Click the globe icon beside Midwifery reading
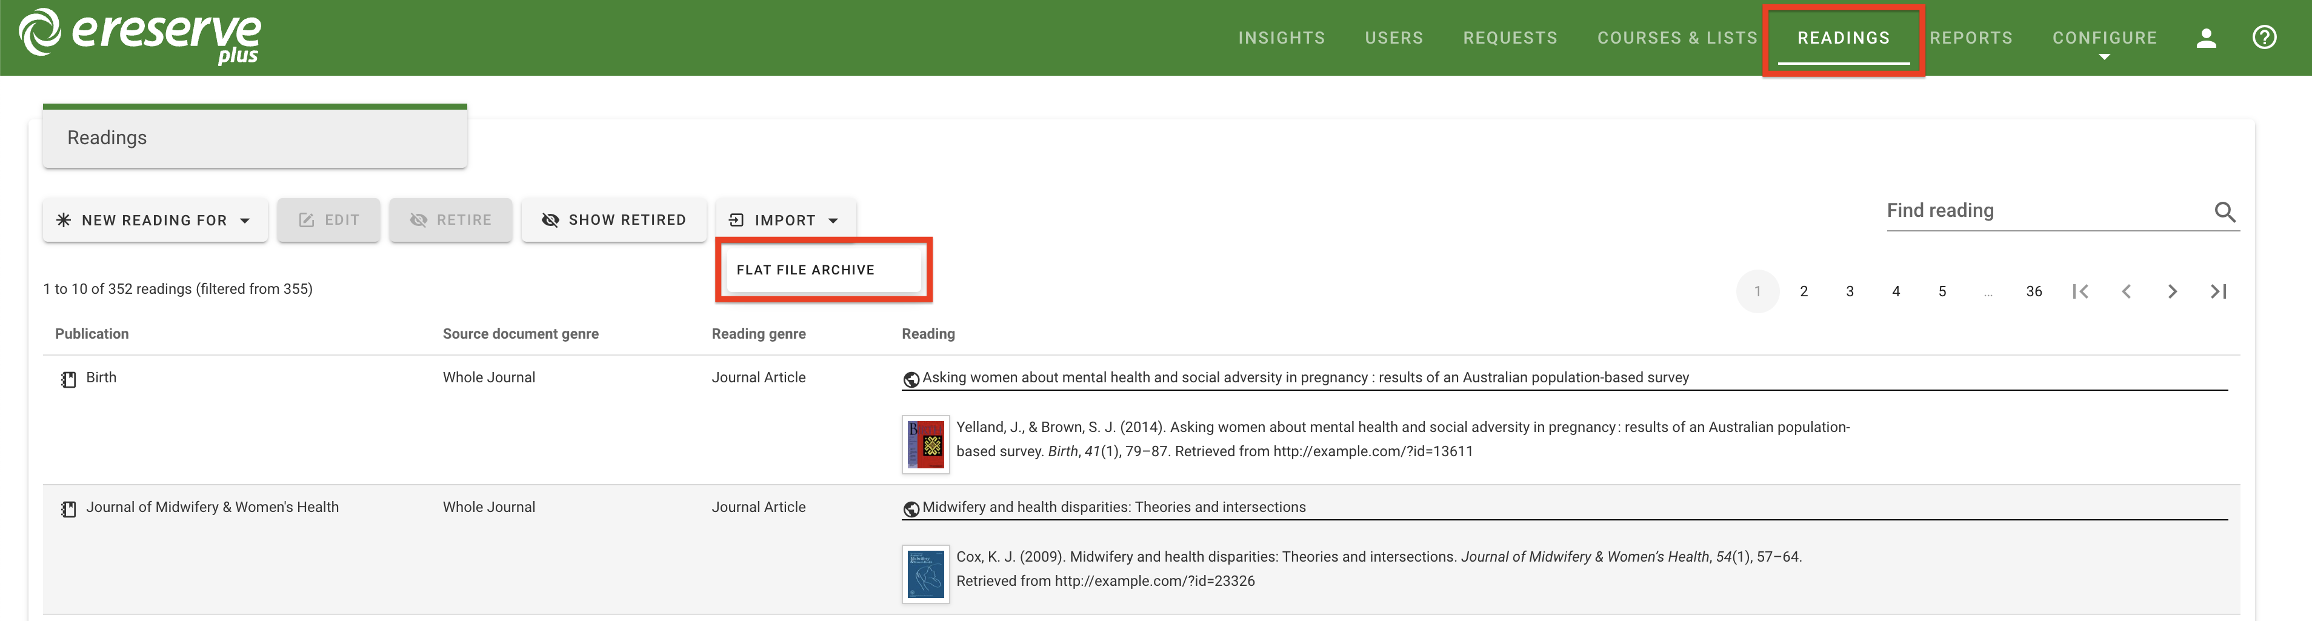The width and height of the screenshot is (2312, 621). pyautogui.click(x=911, y=509)
